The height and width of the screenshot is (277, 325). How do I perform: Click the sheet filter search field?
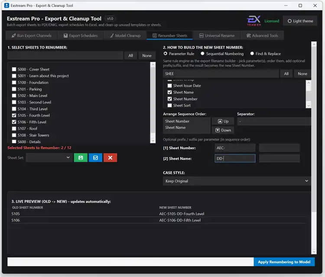coord(65,55)
